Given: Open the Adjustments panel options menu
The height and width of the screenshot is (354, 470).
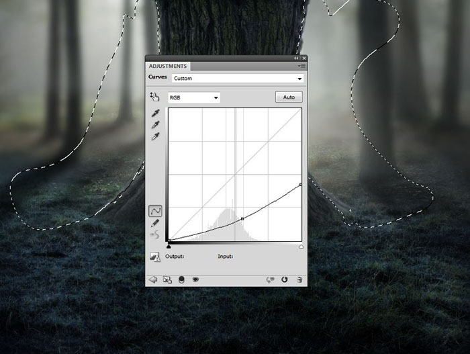Looking at the screenshot, I should (x=301, y=66).
